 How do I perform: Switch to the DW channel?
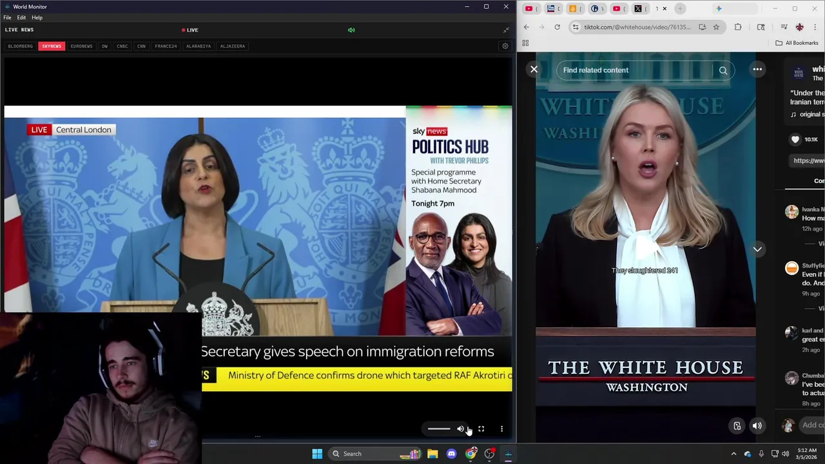[104, 46]
